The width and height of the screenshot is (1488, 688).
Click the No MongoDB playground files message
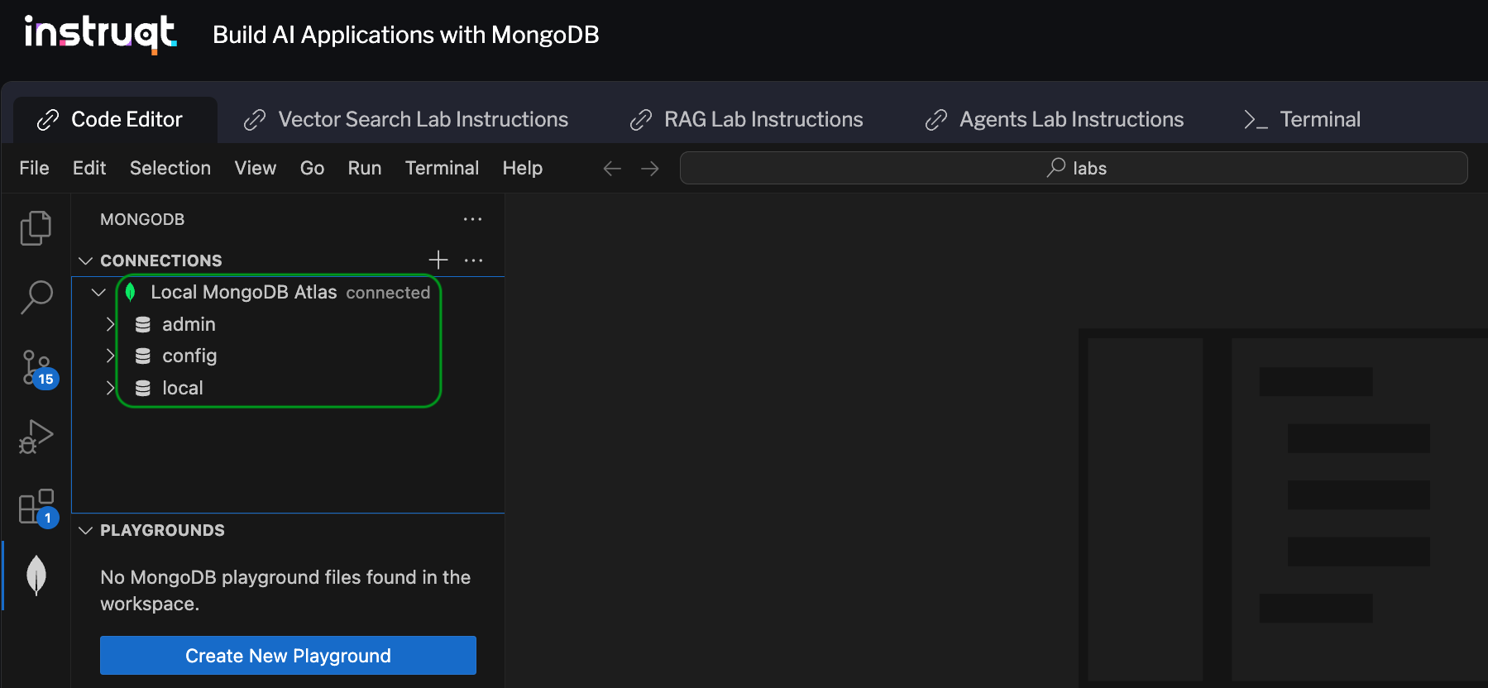tap(285, 590)
